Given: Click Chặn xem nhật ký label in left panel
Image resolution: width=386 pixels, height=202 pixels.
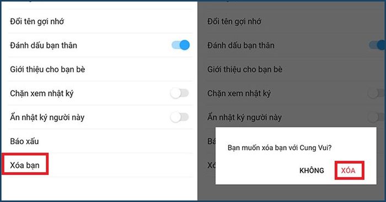Looking at the screenshot, I should (x=41, y=93).
